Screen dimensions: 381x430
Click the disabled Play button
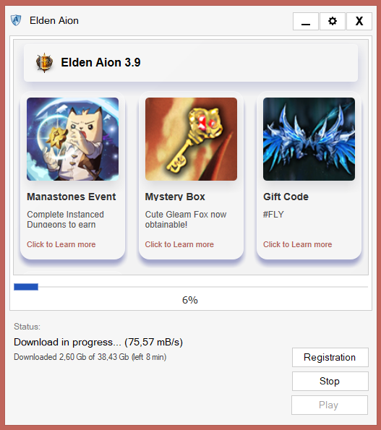click(330, 405)
